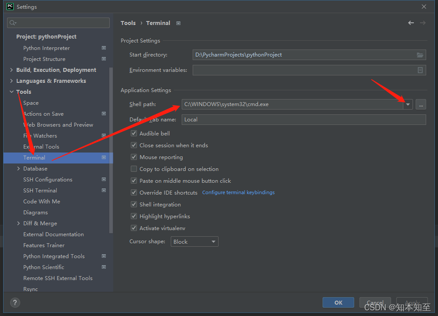Click the browse button next to Shell path
This screenshot has height=316, width=438.
point(421,104)
